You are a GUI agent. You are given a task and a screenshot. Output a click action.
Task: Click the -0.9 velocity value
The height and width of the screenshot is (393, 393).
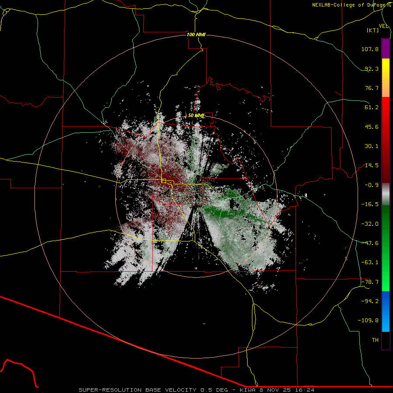pos(372,185)
